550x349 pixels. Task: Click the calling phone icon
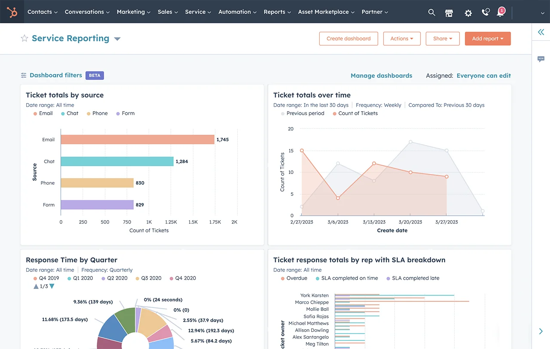click(485, 12)
